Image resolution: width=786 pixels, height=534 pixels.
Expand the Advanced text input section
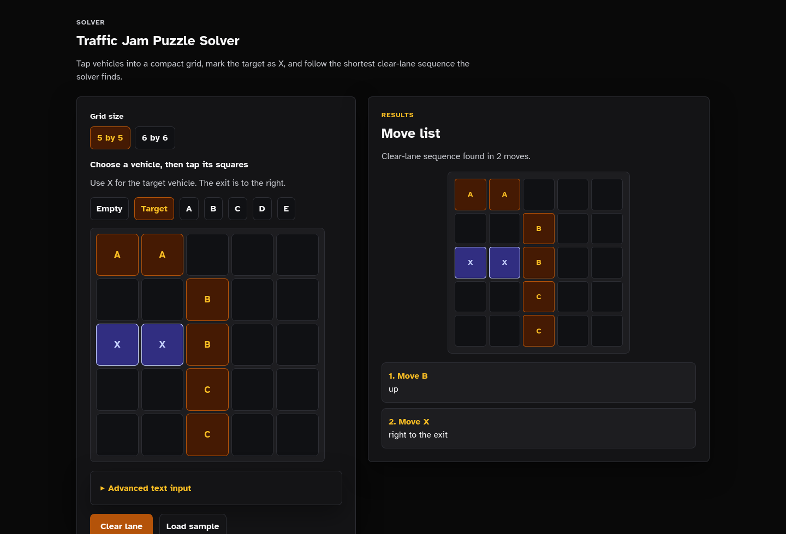tap(216, 488)
